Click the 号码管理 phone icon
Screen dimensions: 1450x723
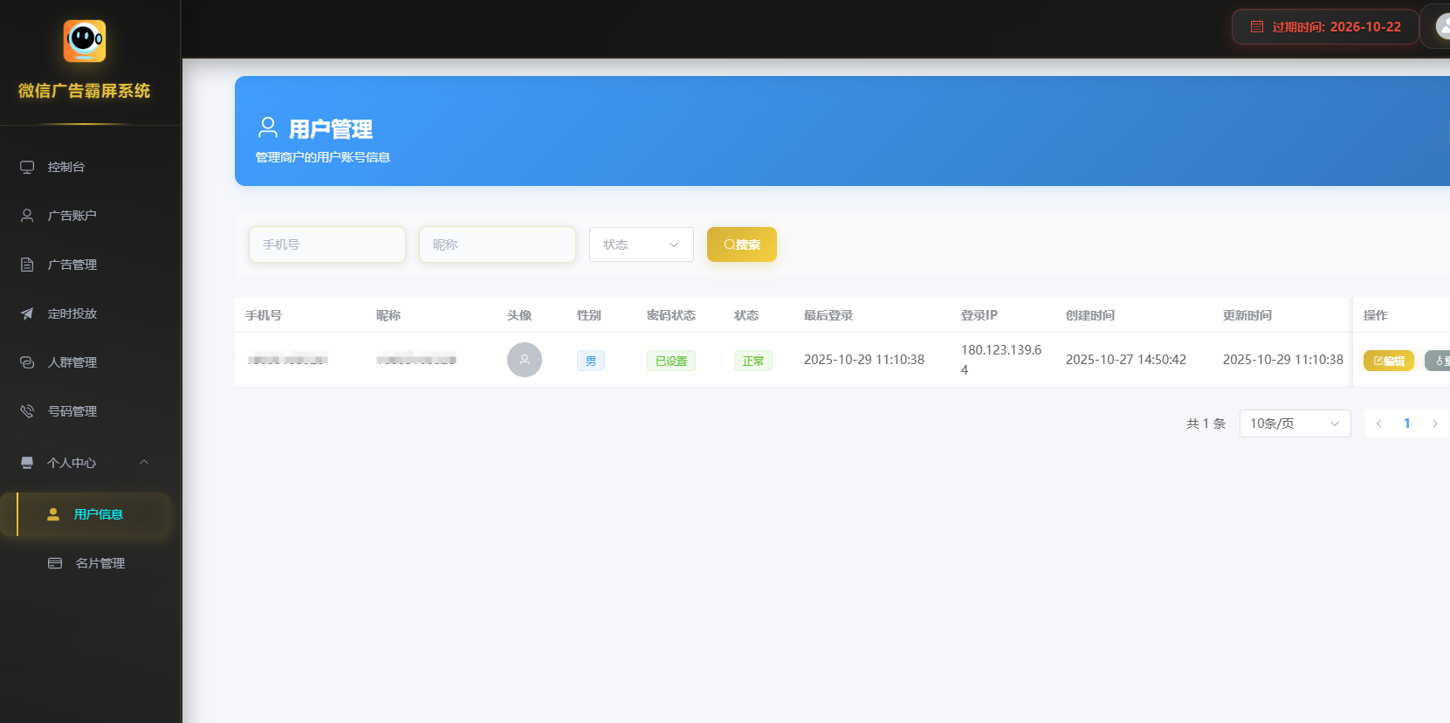pos(27,411)
